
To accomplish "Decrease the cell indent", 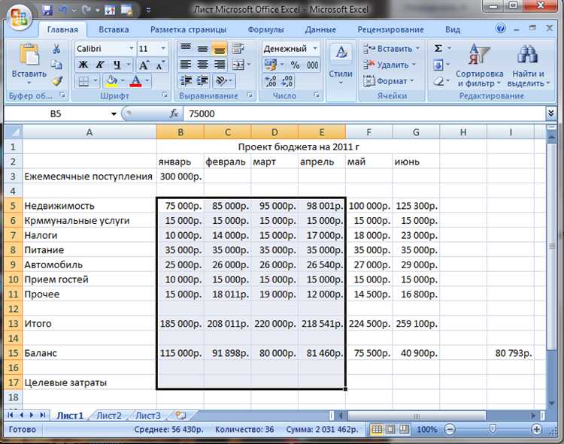I will click(x=186, y=81).
